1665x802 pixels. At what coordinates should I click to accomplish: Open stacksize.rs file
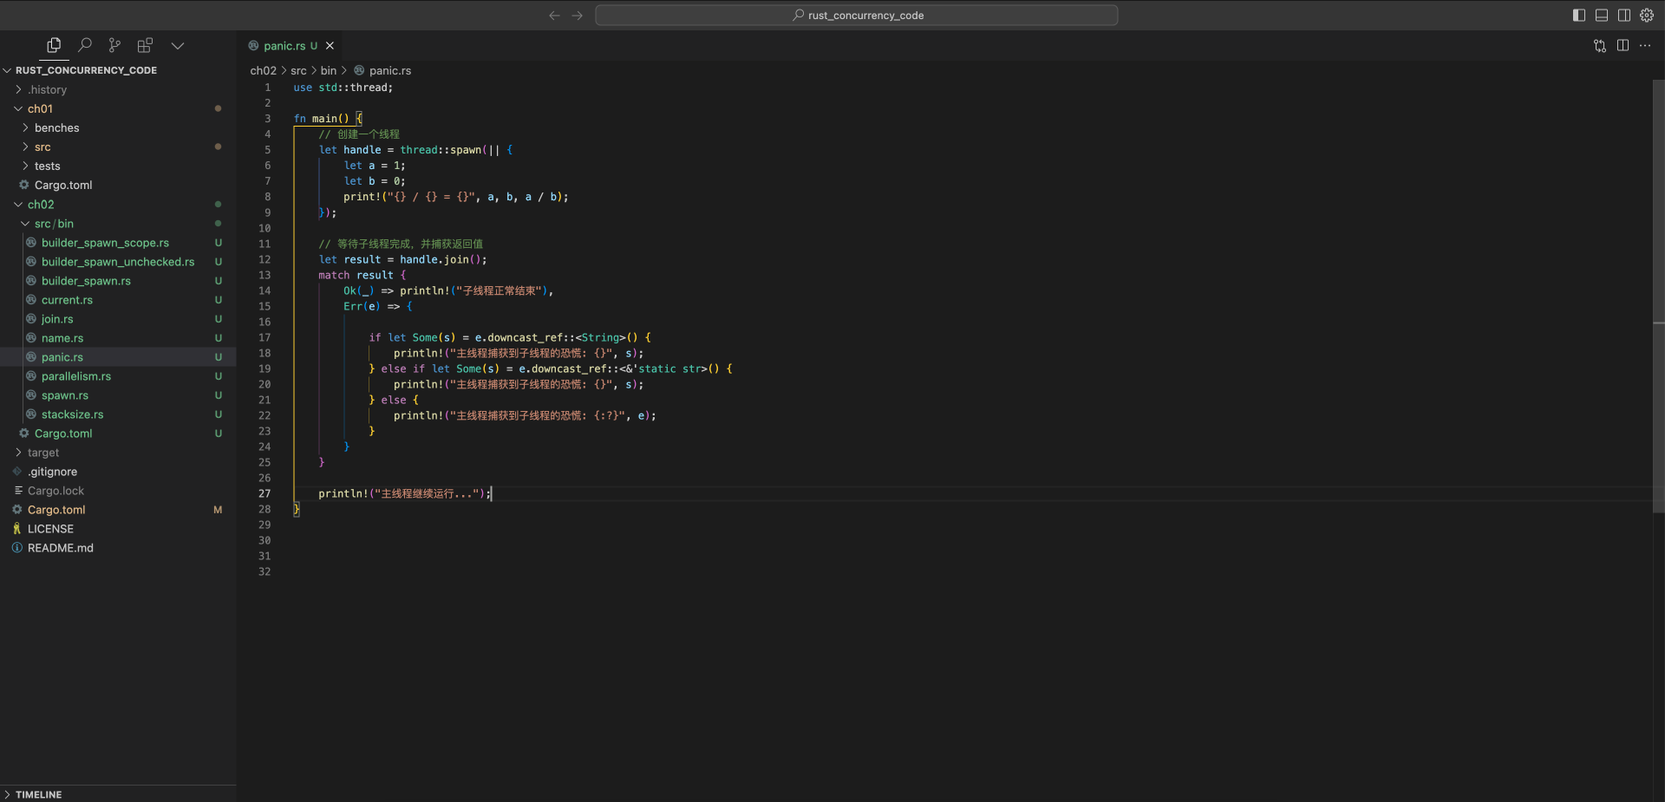click(118, 414)
